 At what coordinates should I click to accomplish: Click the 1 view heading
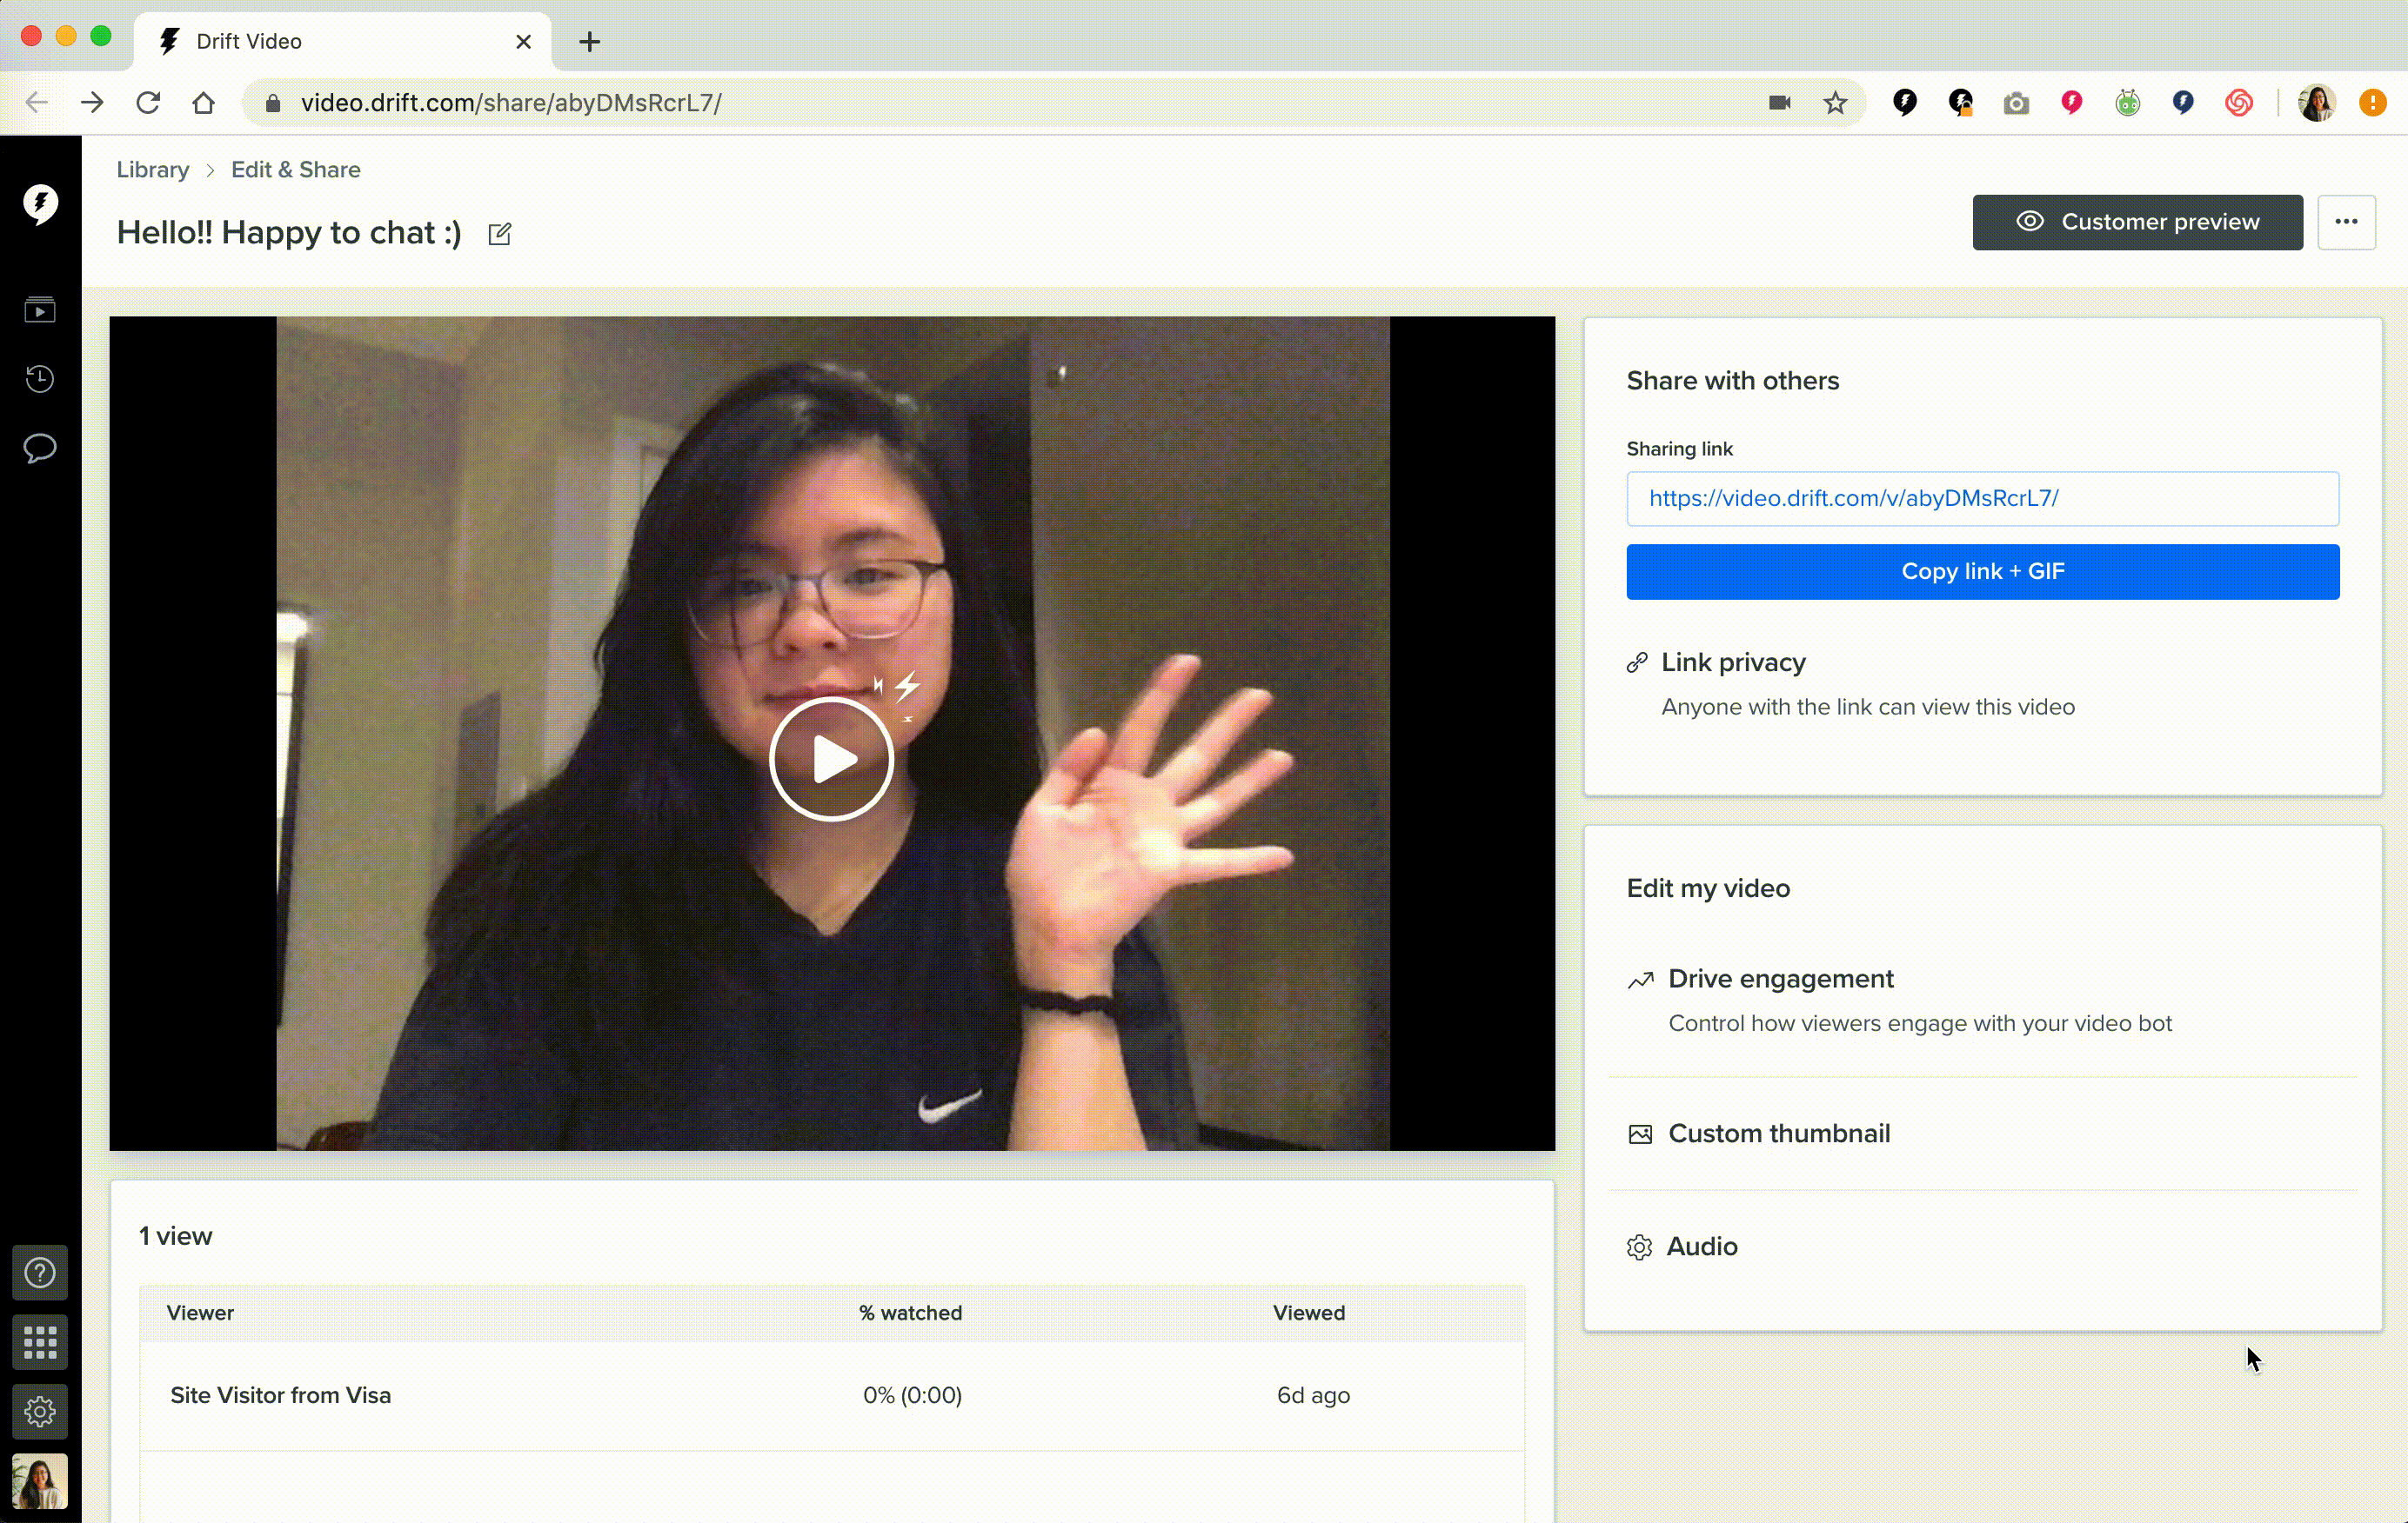pyautogui.click(x=176, y=1237)
